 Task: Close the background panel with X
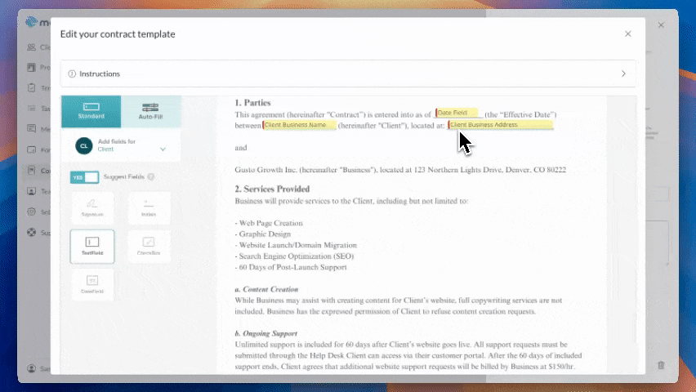point(661,24)
